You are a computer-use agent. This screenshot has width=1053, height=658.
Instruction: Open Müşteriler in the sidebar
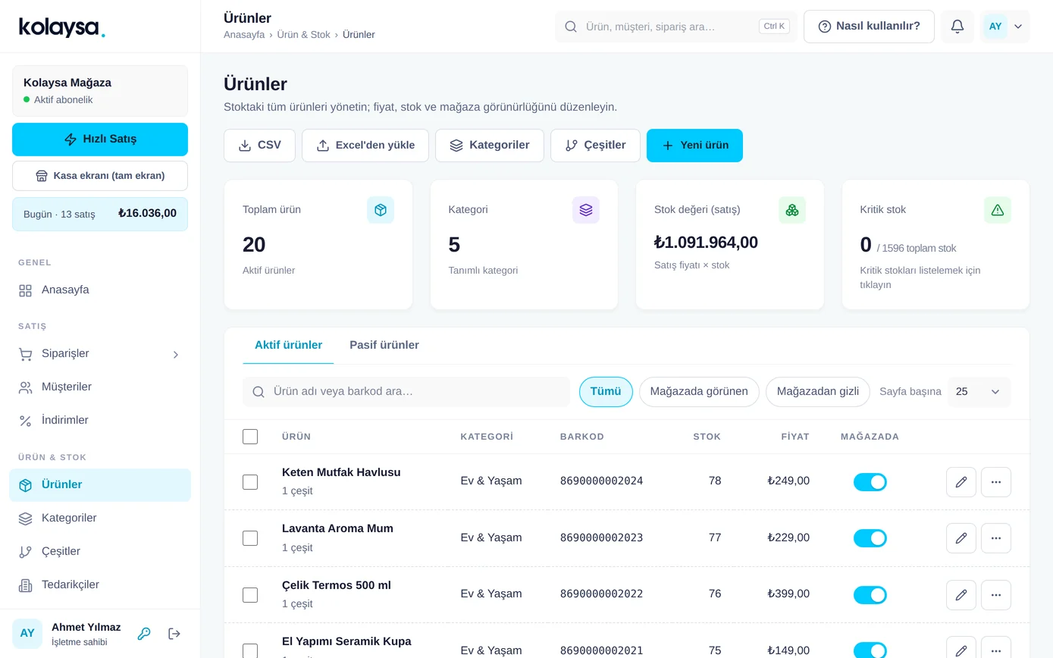coord(100,387)
